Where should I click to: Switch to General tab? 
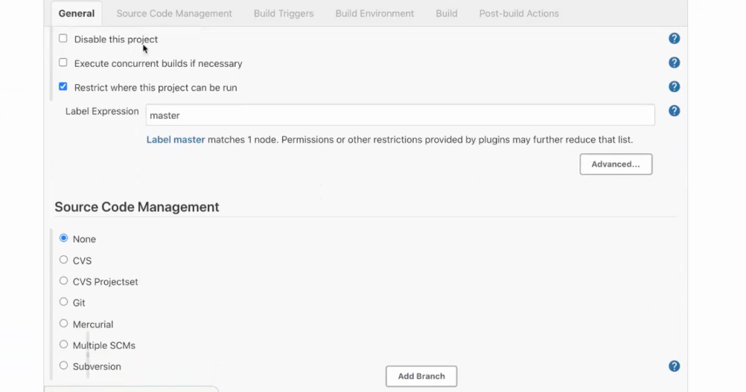coord(77,13)
